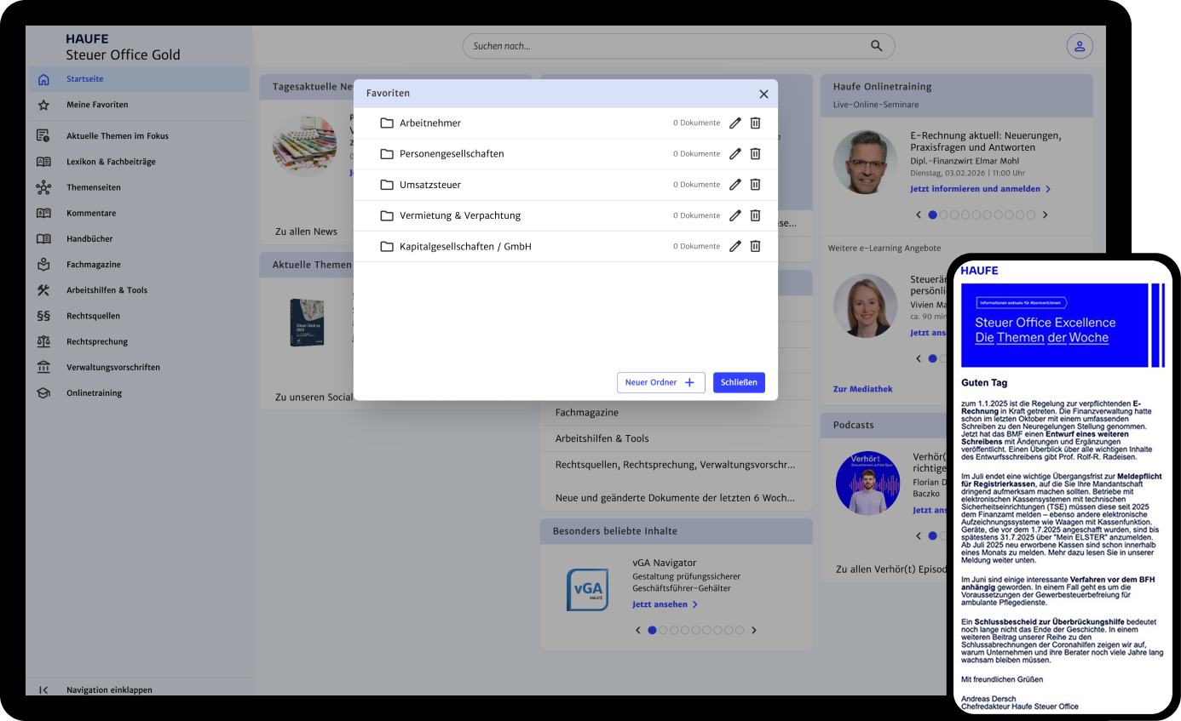Close the Favoriten dialog with X

(x=763, y=94)
